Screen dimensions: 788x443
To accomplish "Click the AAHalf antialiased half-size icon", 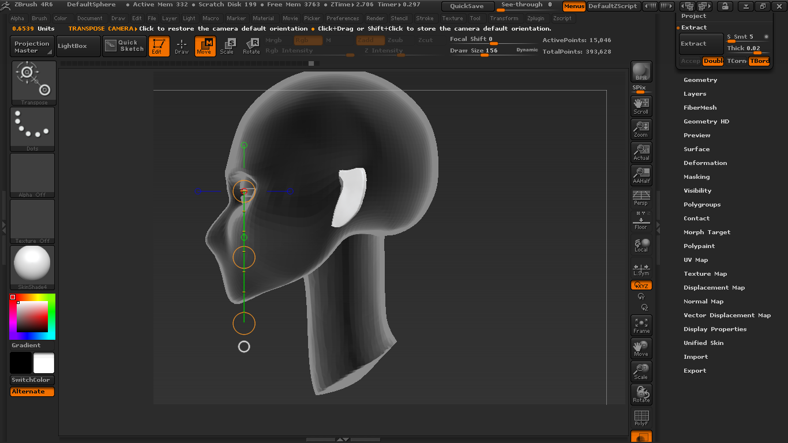I will coord(641,175).
